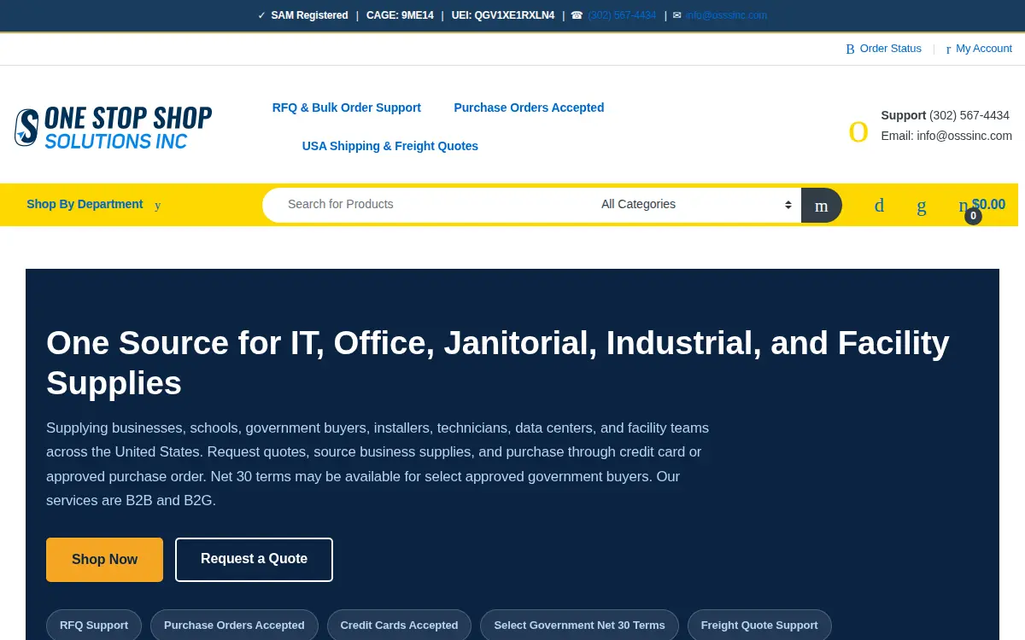
Task: Click the Shop Now button
Action: coord(104,560)
